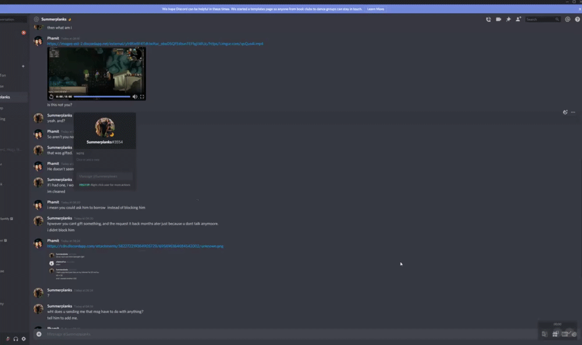Click message text 'is this not you?'
Screen dimensions: 582x345
(59, 105)
